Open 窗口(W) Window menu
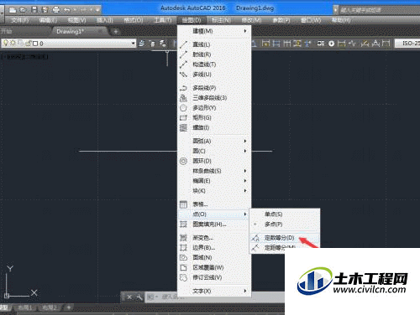The height and width of the screenshot is (315, 420). tap(311, 20)
